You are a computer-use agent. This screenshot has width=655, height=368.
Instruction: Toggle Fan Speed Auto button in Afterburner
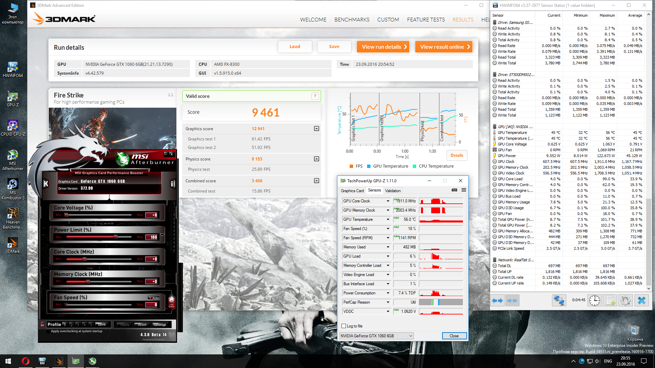[154, 298]
